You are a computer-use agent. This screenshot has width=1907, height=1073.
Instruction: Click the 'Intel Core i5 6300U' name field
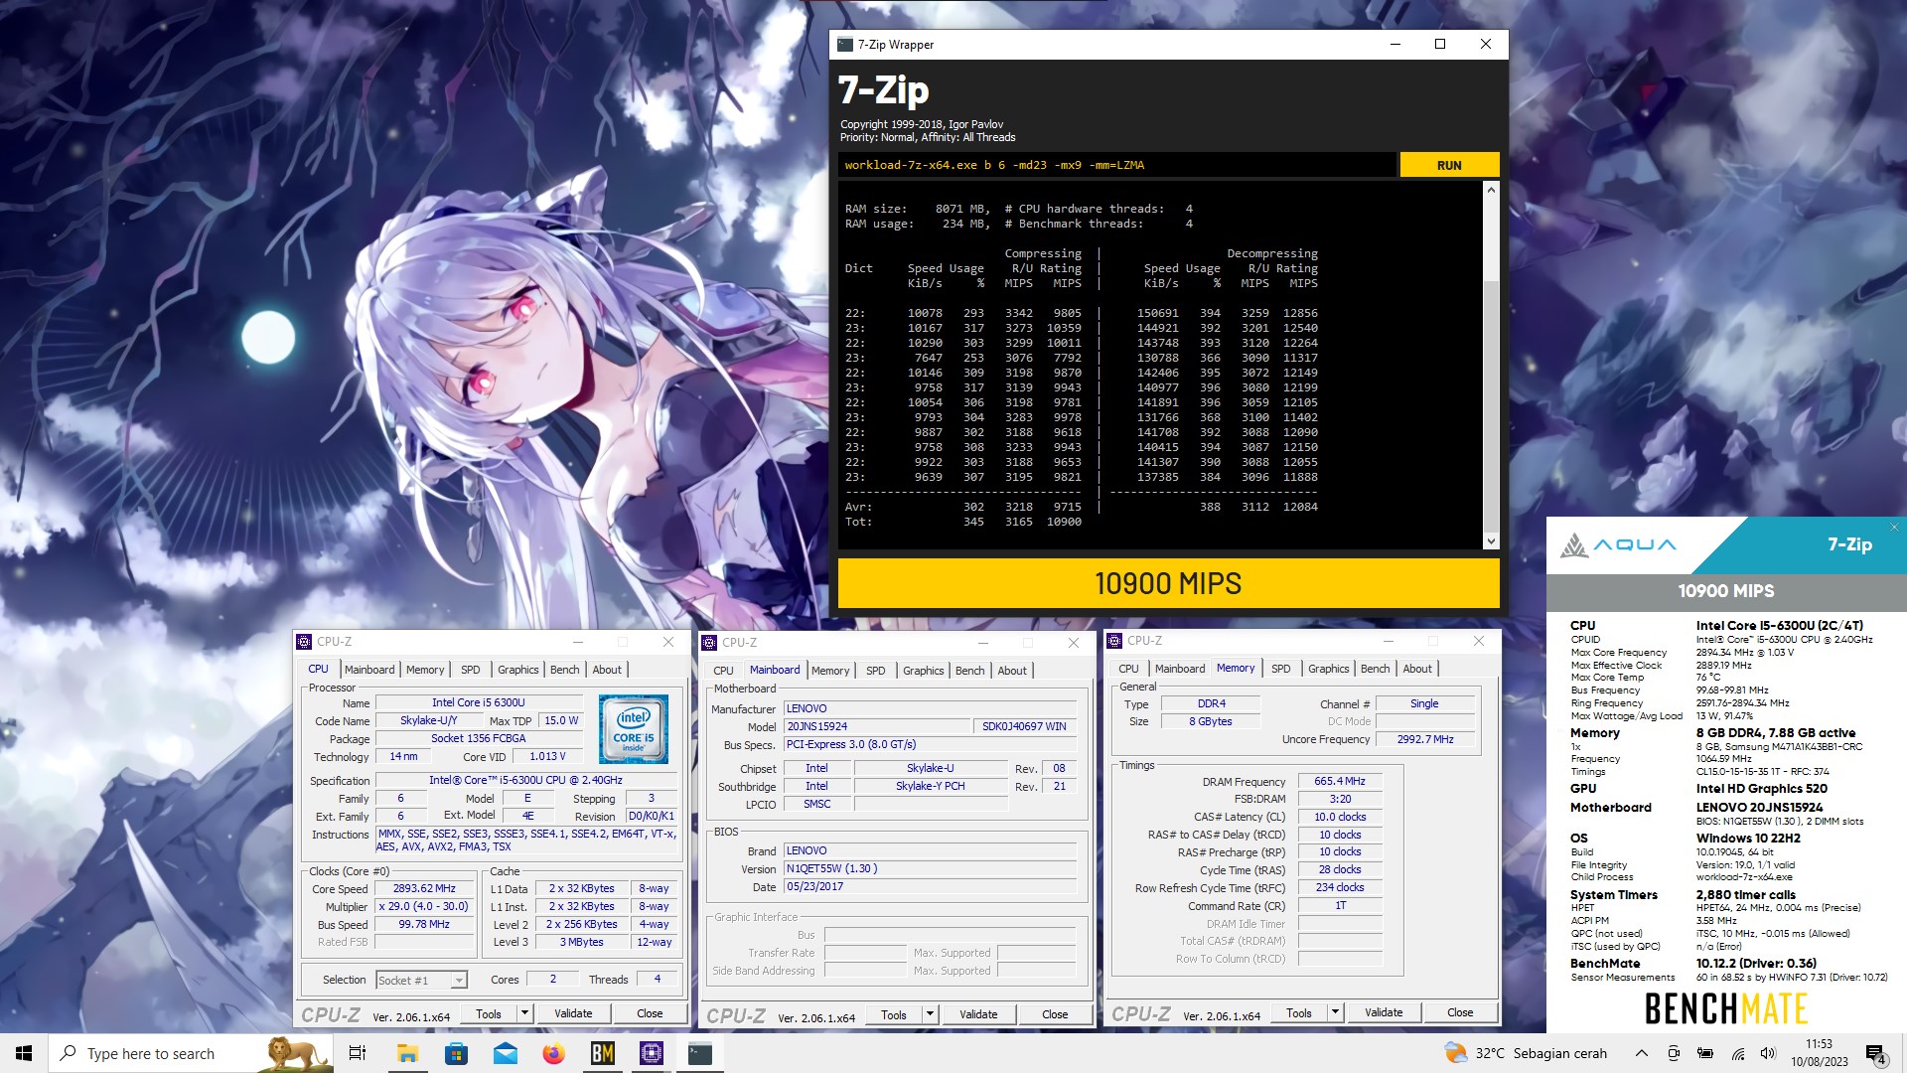(478, 702)
